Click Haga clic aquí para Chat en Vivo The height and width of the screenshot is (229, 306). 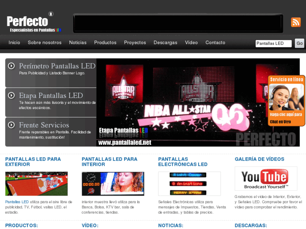pyautogui.click(x=286, y=118)
